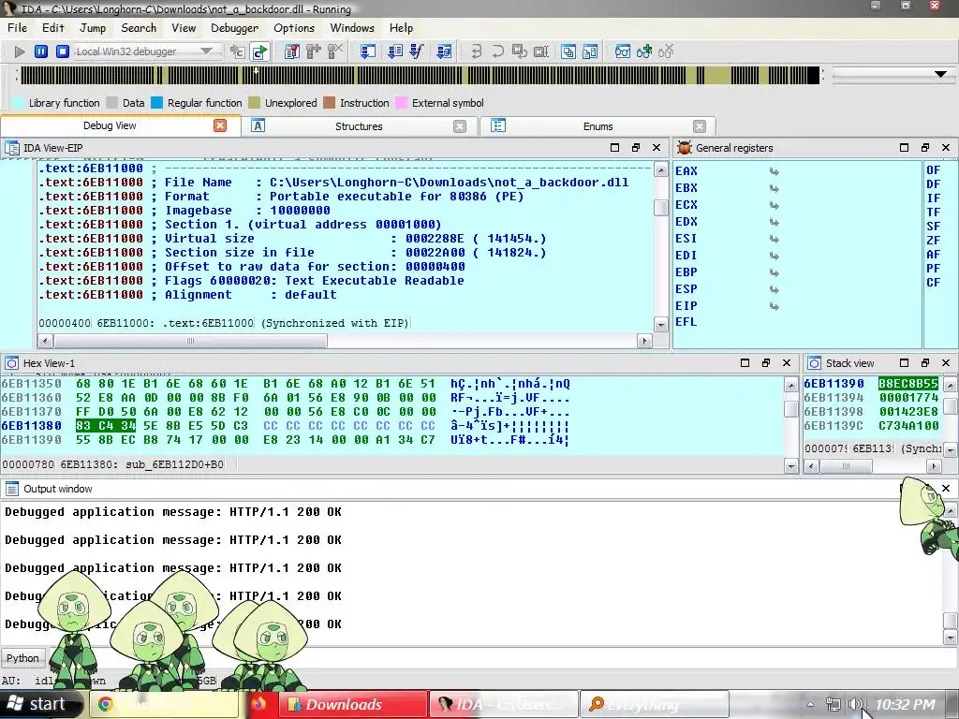Expand the navigation band options arrow
Screen dimensions: 959x719
(x=940, y=74)
